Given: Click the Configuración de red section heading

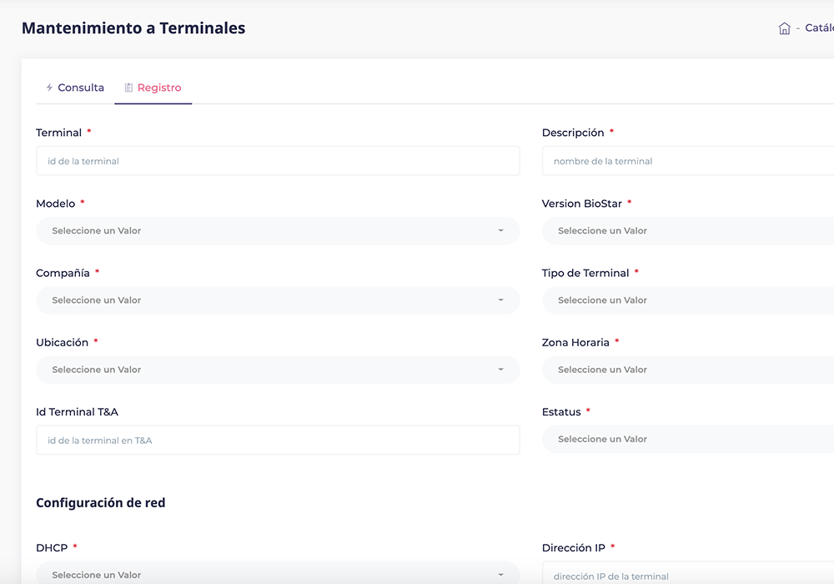Looking at the screenshot, I should (x=101, y=503).
